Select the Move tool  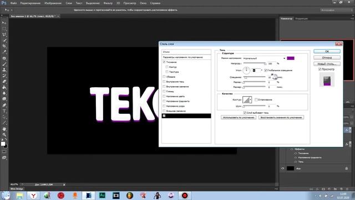tap(4, 23)
